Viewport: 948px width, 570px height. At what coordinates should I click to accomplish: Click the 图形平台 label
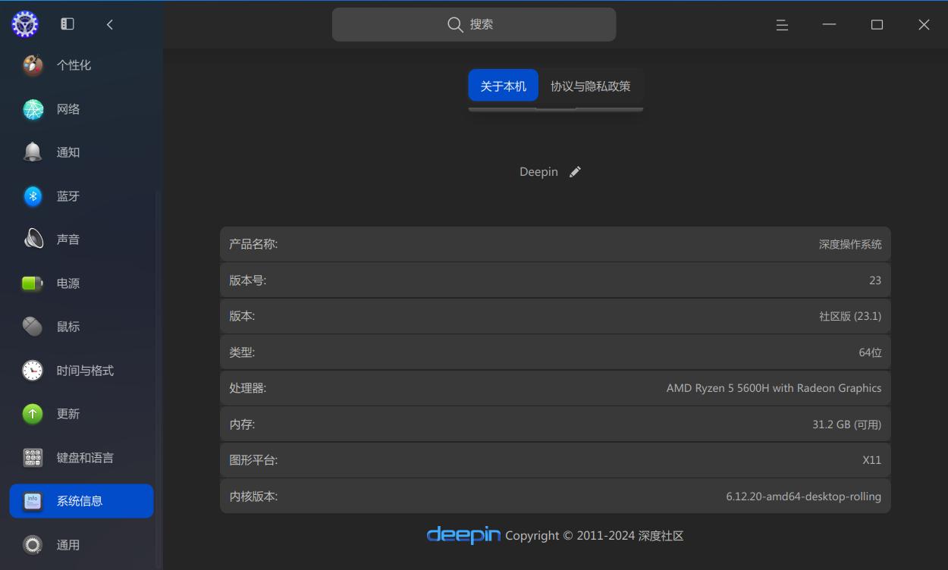[253, 460]
